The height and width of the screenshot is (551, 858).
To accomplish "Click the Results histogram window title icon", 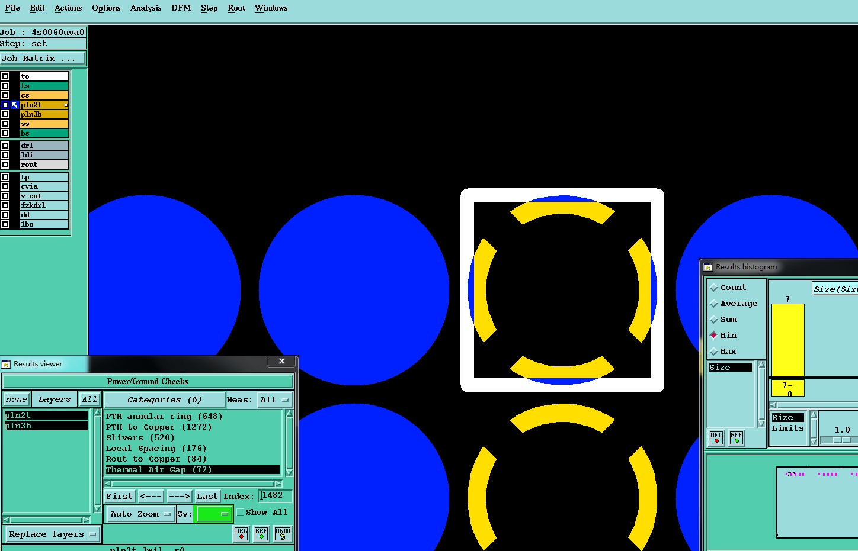I will click(x=708, y=267).
